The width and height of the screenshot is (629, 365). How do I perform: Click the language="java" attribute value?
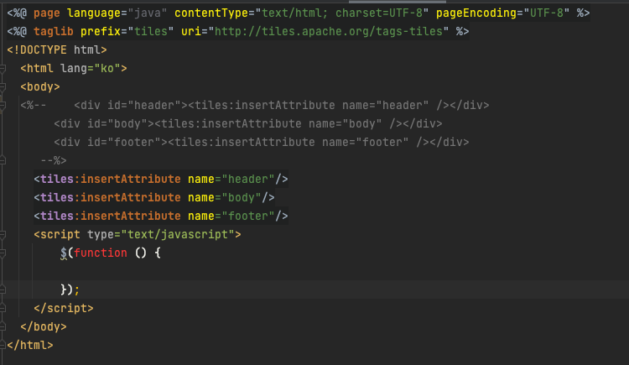click(x=148, y=13)
